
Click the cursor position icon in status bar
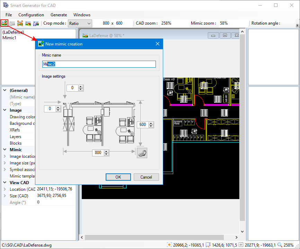(169, 245)
